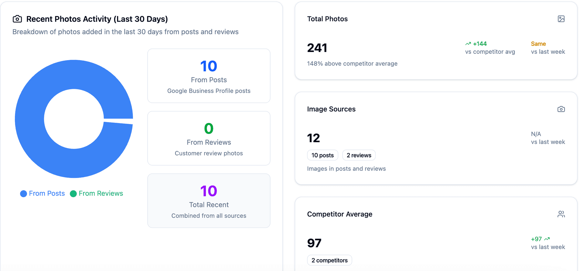
Task: Click 'vs competitor avg' label
Action: [x=490, y=52]
